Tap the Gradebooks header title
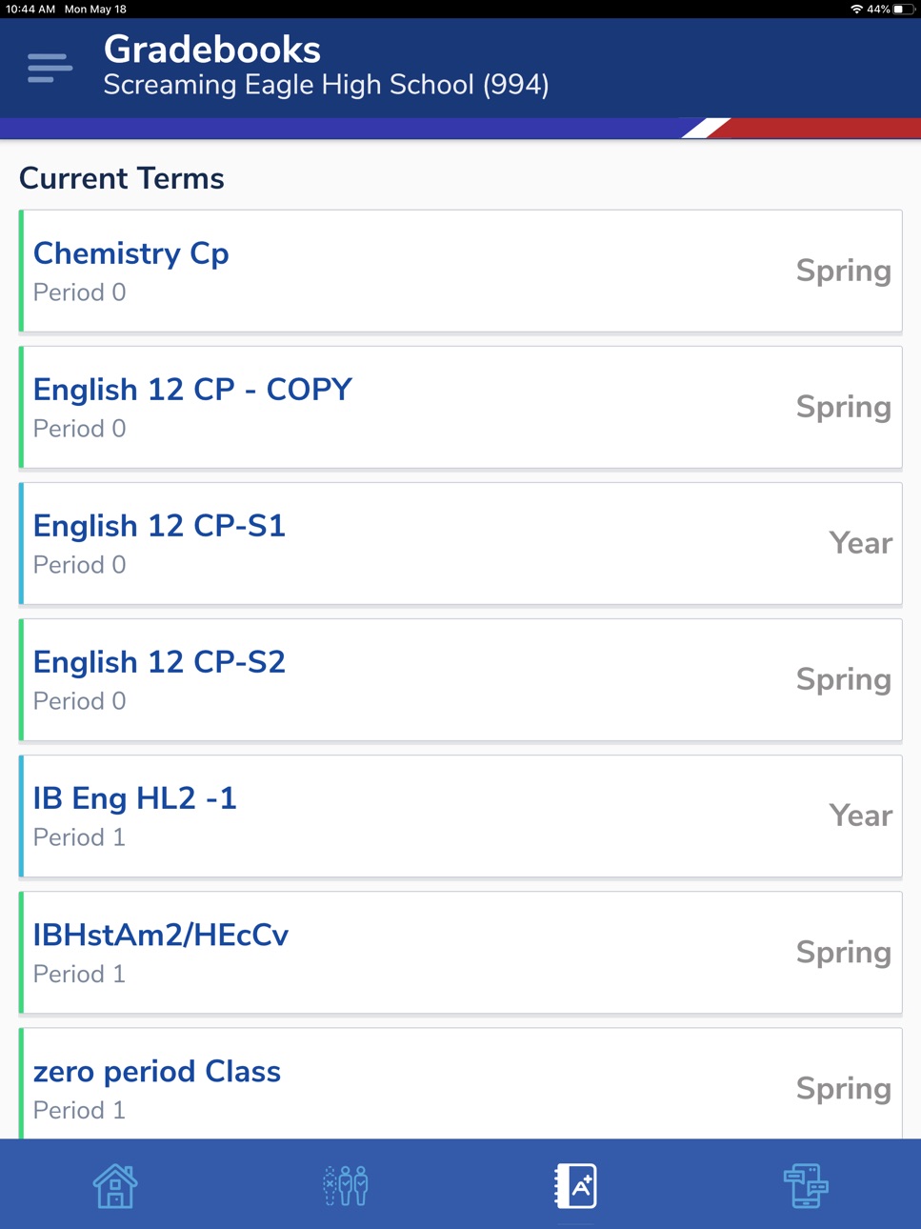Viewport: 921px width, 1229px height. (x=212, y=50)
